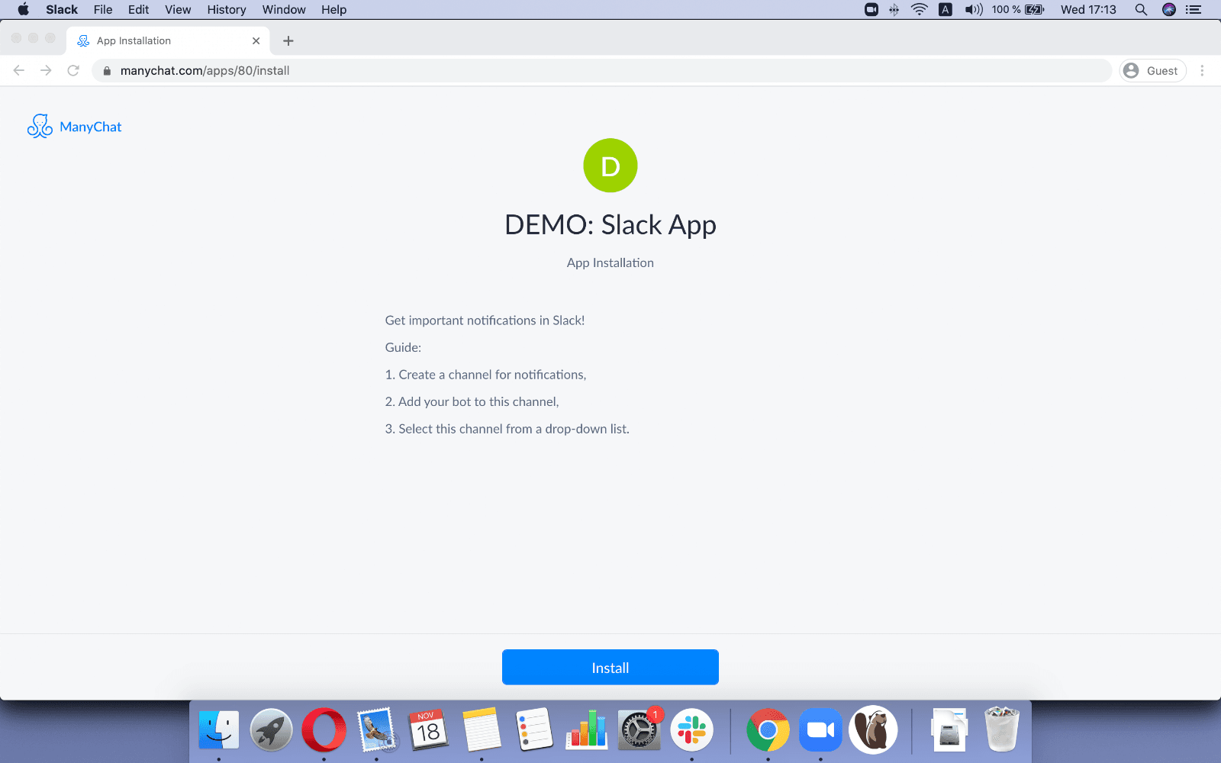Open the File menu
The width and height of the screenshot is (1221, 763).
(103, 10)
